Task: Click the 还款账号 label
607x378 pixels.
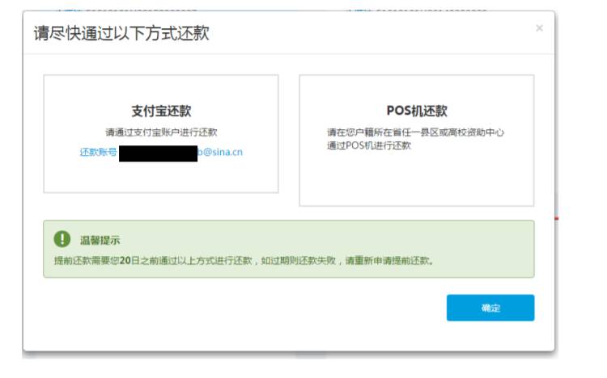Action: [x=98, y=153]
